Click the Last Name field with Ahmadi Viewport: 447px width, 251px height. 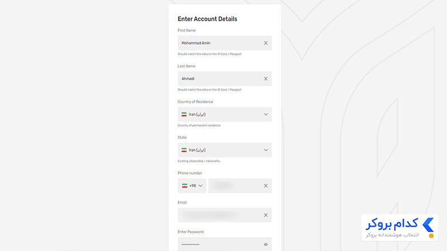pos(225,79)
